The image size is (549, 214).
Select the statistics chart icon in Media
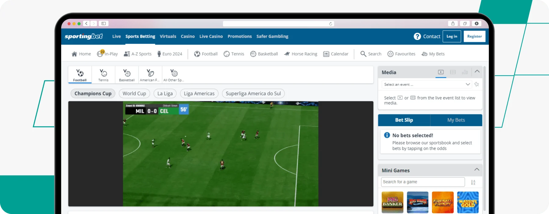click(465, 72)
